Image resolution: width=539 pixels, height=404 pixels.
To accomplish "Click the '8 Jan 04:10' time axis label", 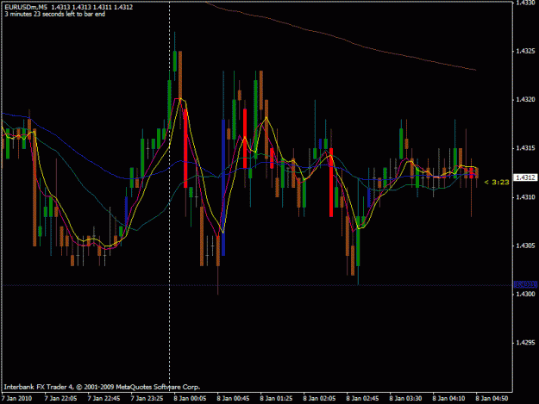I will 449,399.
